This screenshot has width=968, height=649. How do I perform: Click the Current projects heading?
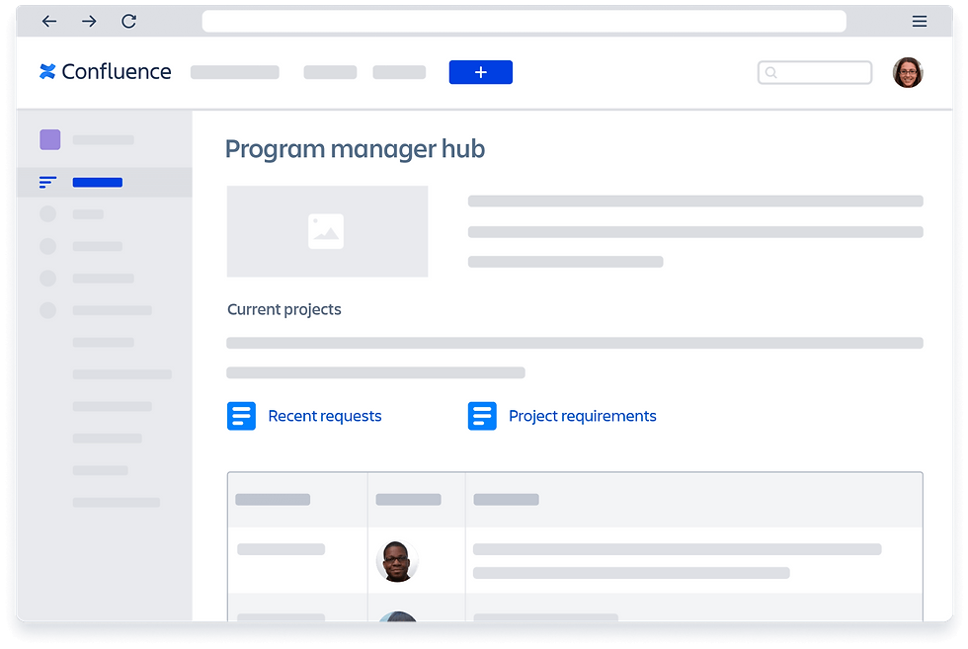(284, 309)
